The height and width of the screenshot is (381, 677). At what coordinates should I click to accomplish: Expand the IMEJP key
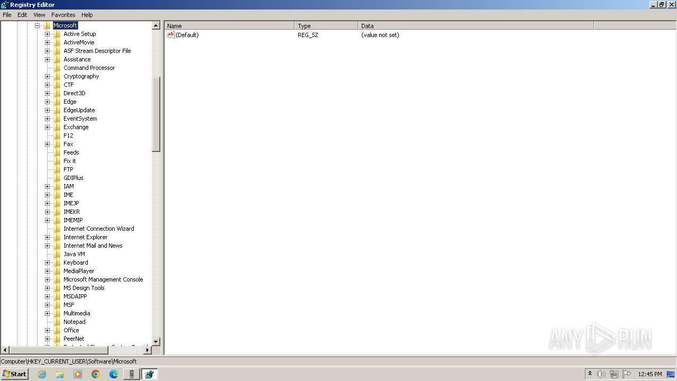pyautogui.click(x=47, y=203)
